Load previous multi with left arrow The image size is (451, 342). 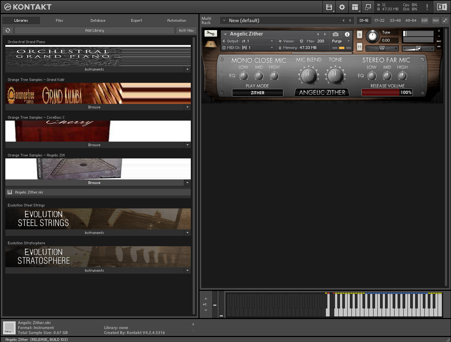[x=343, y=21]
